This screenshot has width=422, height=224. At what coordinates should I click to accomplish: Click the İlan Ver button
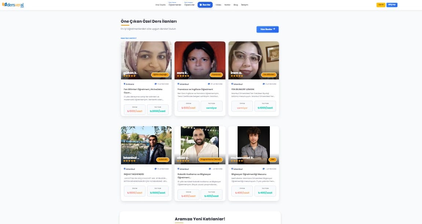pos(205,5)
